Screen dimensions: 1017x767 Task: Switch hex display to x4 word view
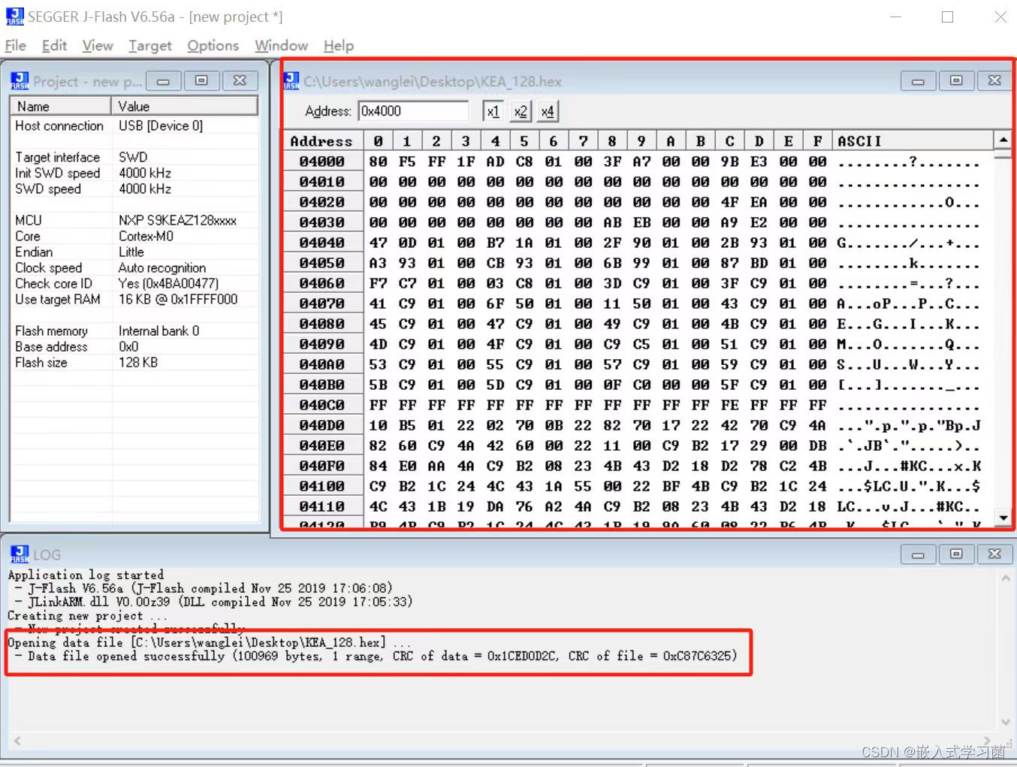548,110
